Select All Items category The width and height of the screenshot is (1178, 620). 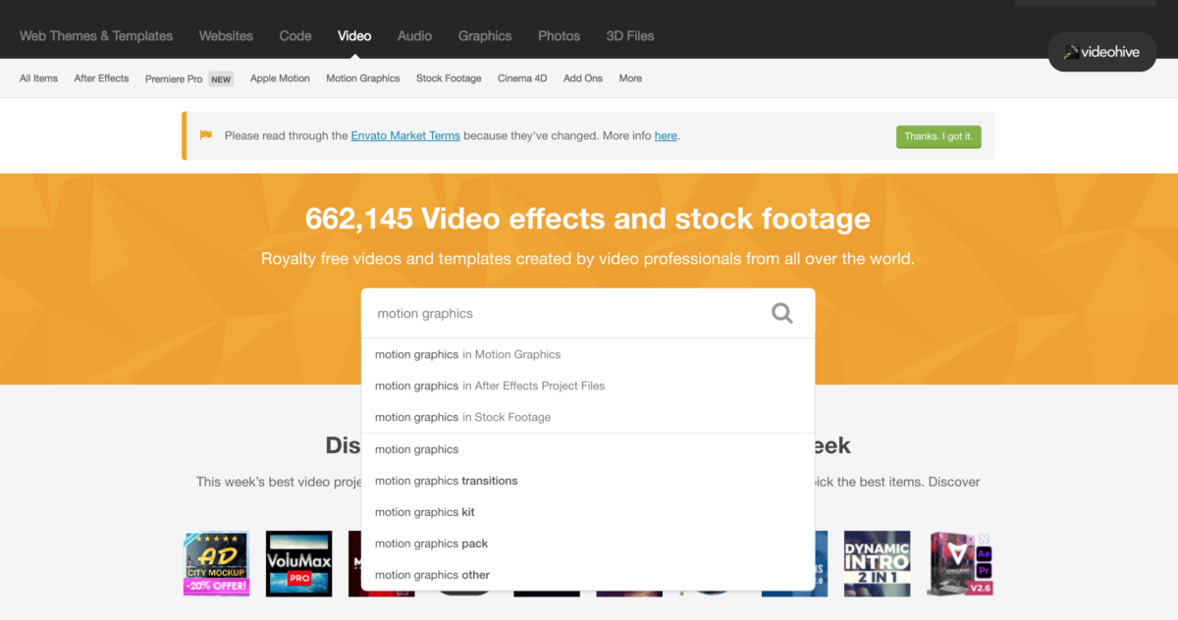[38, 78]
